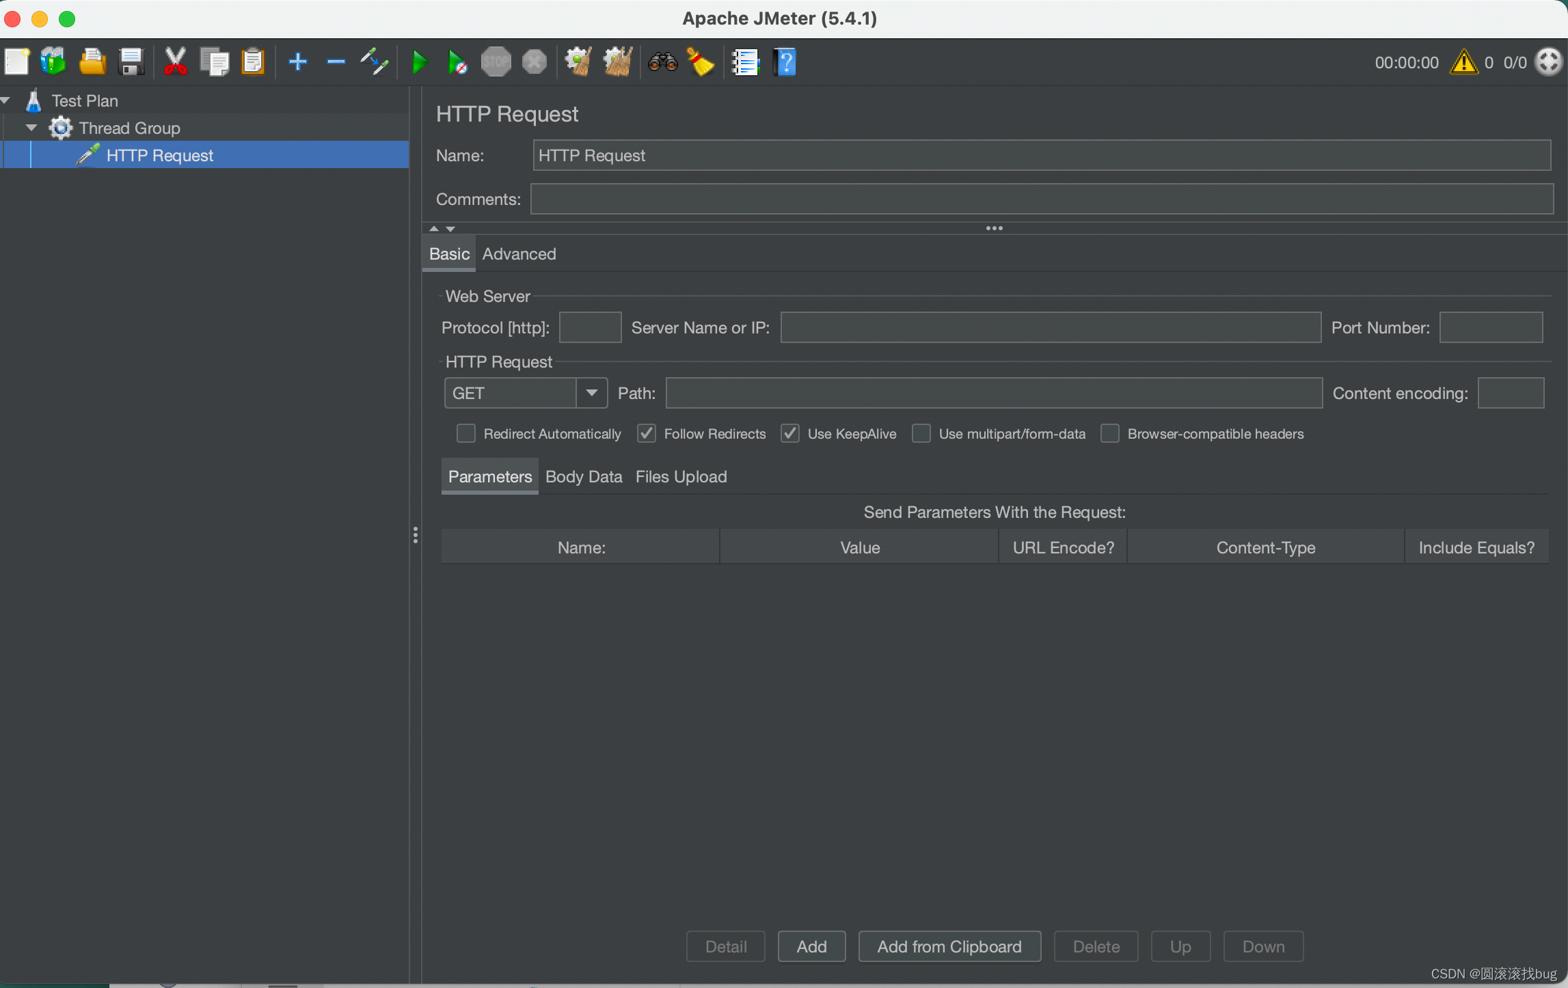Click the remote engines status icon
Screen dimensions: 1568x988
pyautogui.click(x=1548, y=62)
